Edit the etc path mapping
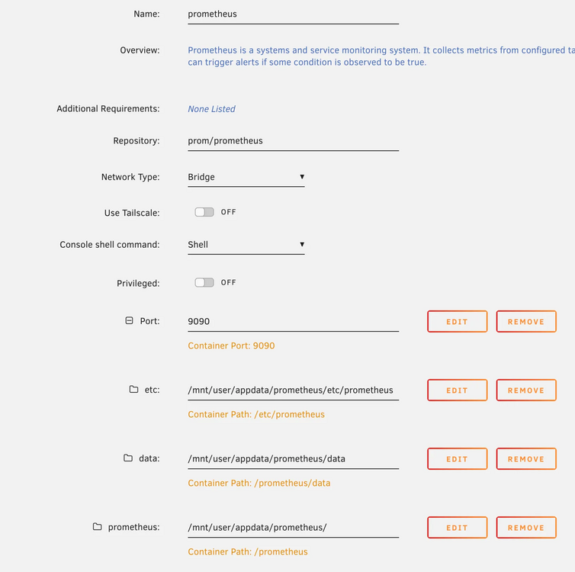This screenshot has width=575, height=572. (458, 390)
